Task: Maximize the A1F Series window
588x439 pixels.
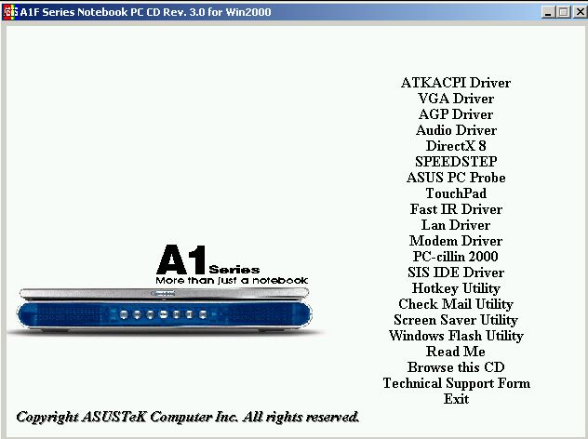Action: click(563, 12)
